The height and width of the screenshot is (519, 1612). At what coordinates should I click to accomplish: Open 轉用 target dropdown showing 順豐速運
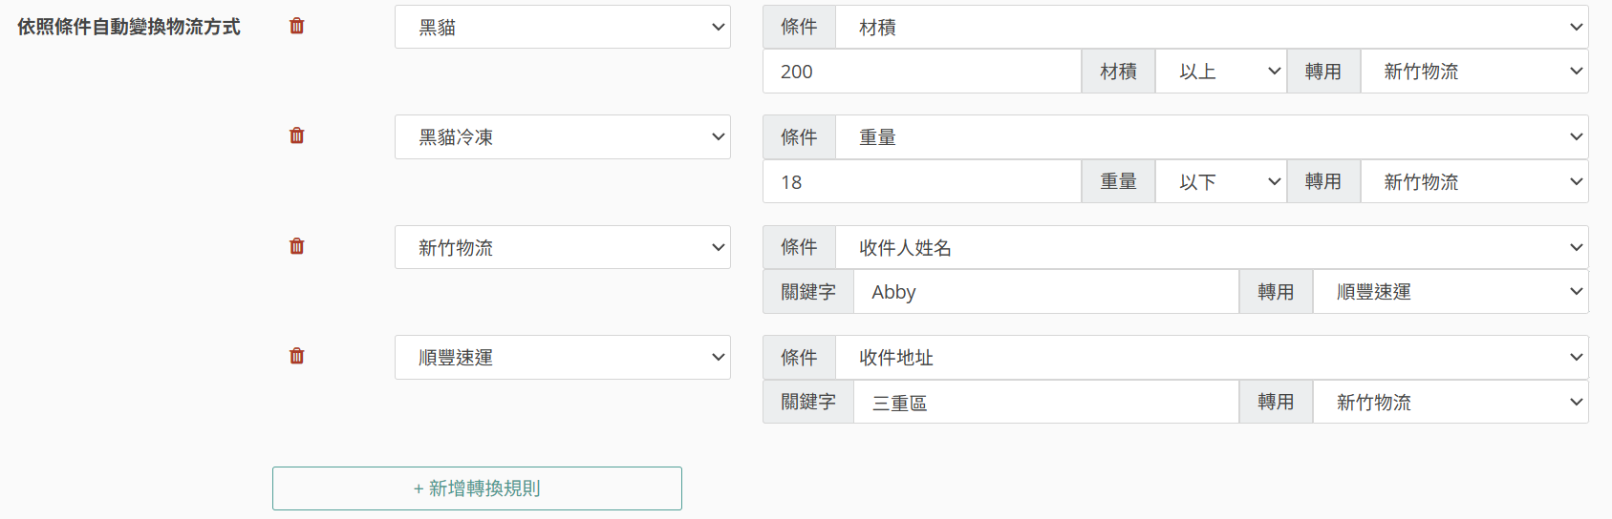(1450, 292)
